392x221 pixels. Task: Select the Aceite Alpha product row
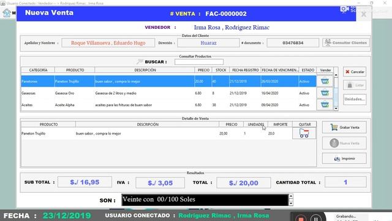[x=169, y=105]
